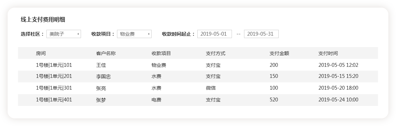Screen dimensions: 396x126
Task: Open the 选择社区 dropdown showing 美院子
Action: [x=64, y=34]
